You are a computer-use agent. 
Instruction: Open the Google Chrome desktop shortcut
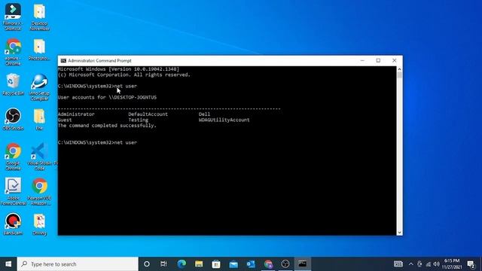tap(13, 156)
